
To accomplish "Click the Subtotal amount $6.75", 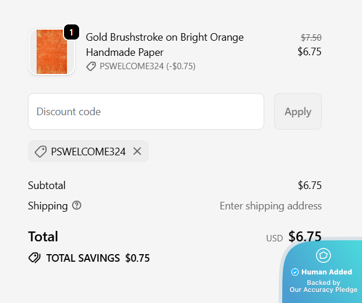I will click(309, 186).
